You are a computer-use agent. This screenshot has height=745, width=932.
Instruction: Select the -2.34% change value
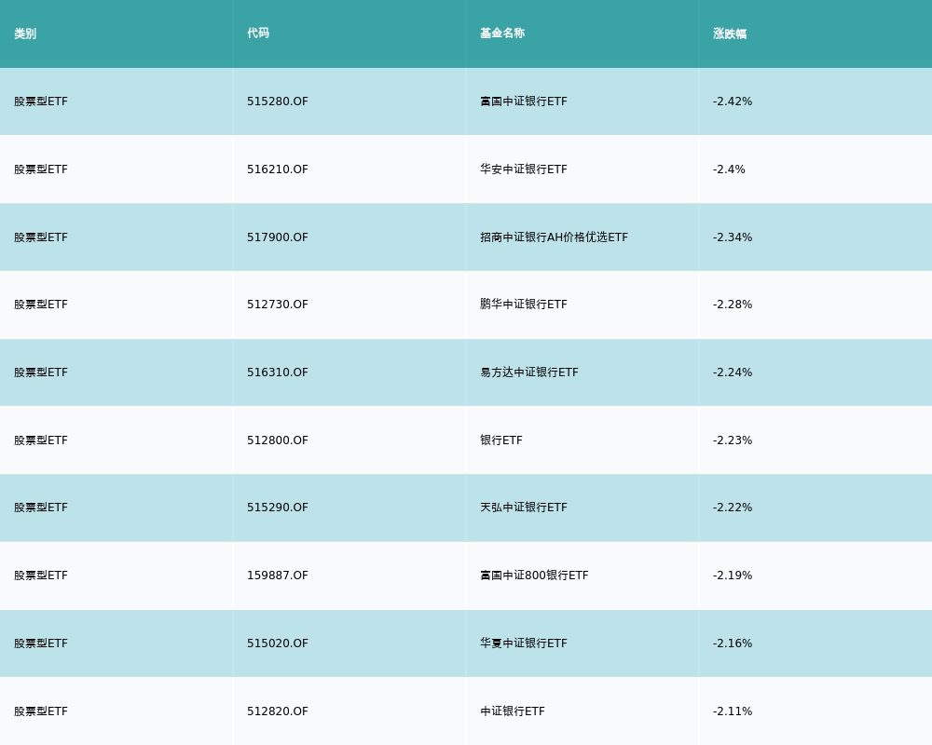pos(733,237)
